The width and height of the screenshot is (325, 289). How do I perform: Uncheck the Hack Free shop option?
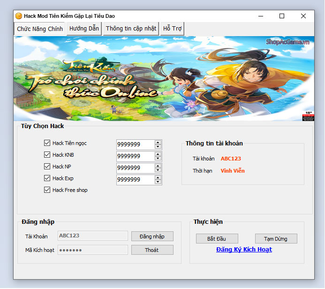click(47, 190)
